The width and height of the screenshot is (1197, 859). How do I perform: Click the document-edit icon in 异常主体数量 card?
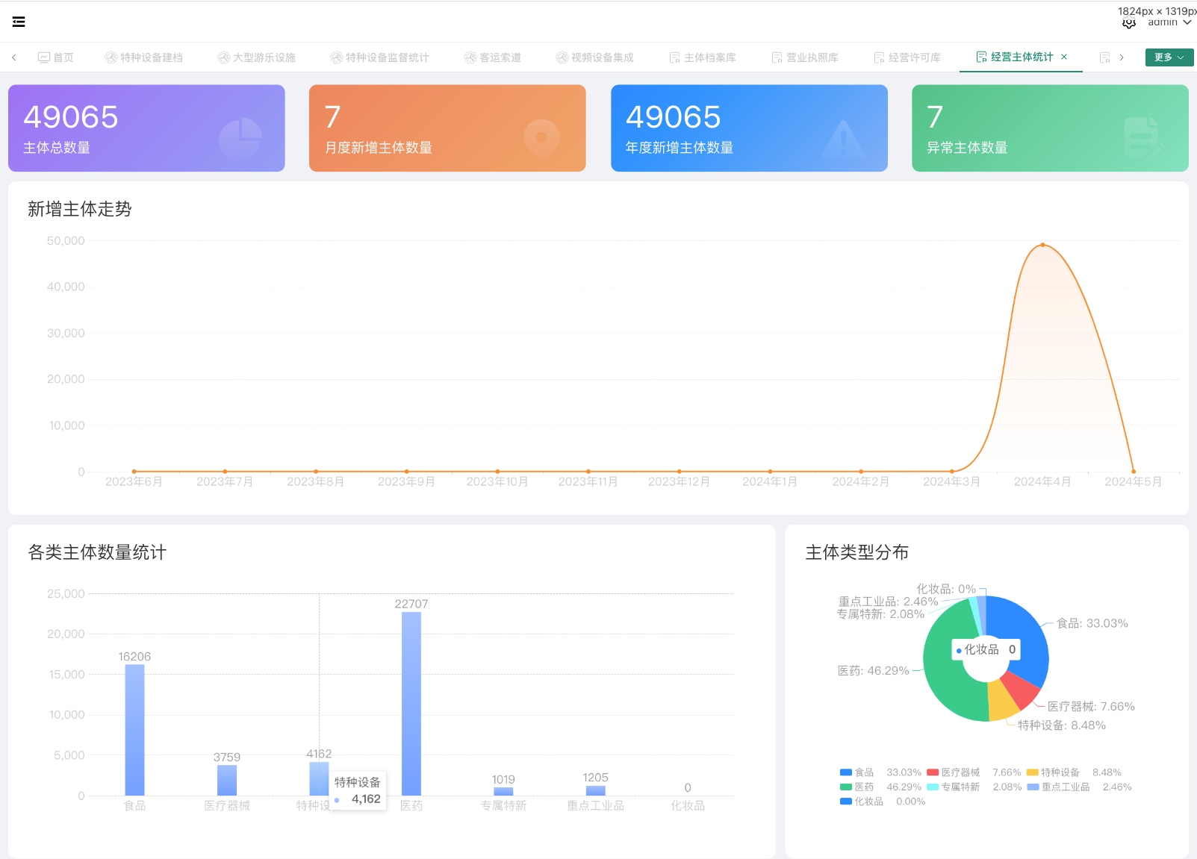(1144, 137)
